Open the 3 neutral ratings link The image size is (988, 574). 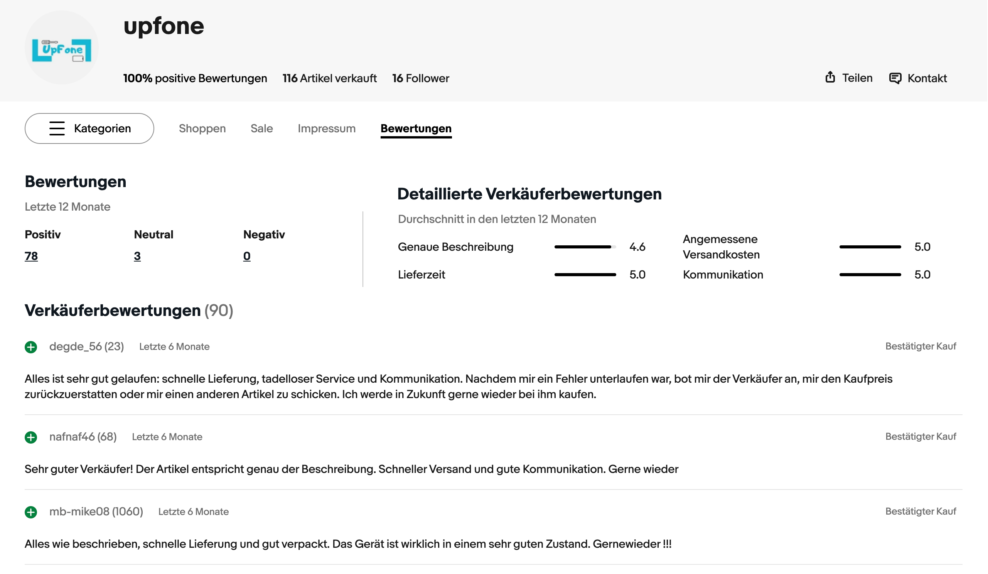(137, 256)
